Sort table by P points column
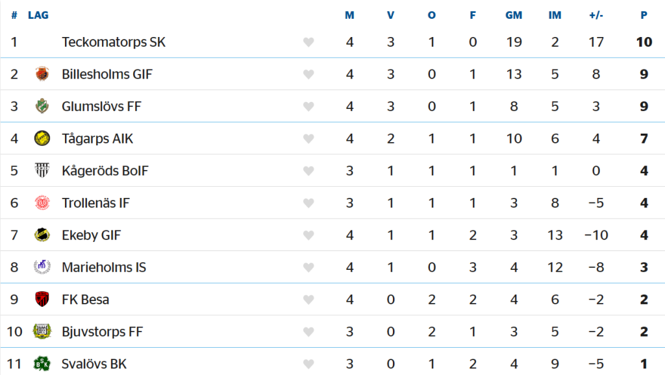 [x=644, y=16]
